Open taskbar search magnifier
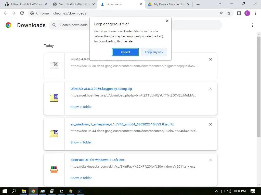Viewport: 261px width, 195px height. [14, 191]
